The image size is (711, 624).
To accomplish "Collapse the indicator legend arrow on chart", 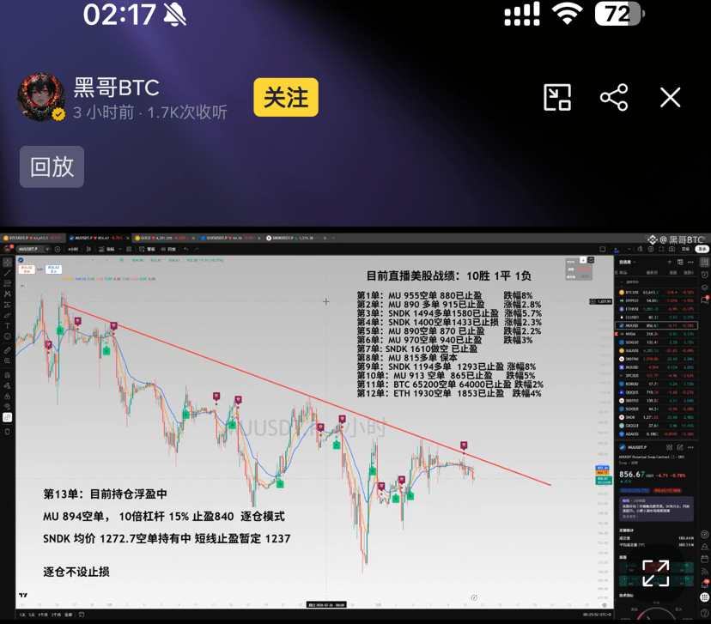I will [x=22, y=286].
